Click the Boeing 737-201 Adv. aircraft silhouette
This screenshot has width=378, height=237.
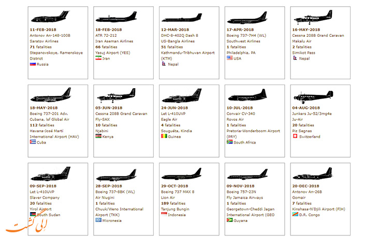(51, 95)
